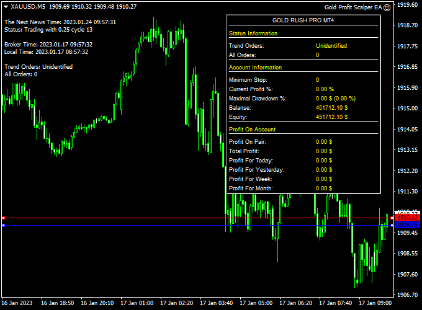Click the blue 1909.79 price label
This screenshot has width=422, height=310.
click(407, 225)
